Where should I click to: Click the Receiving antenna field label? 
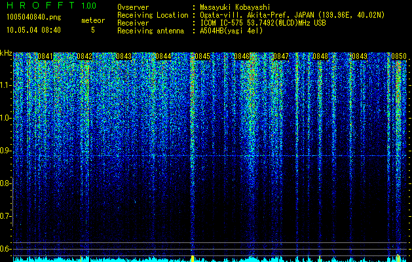(151, 31)
